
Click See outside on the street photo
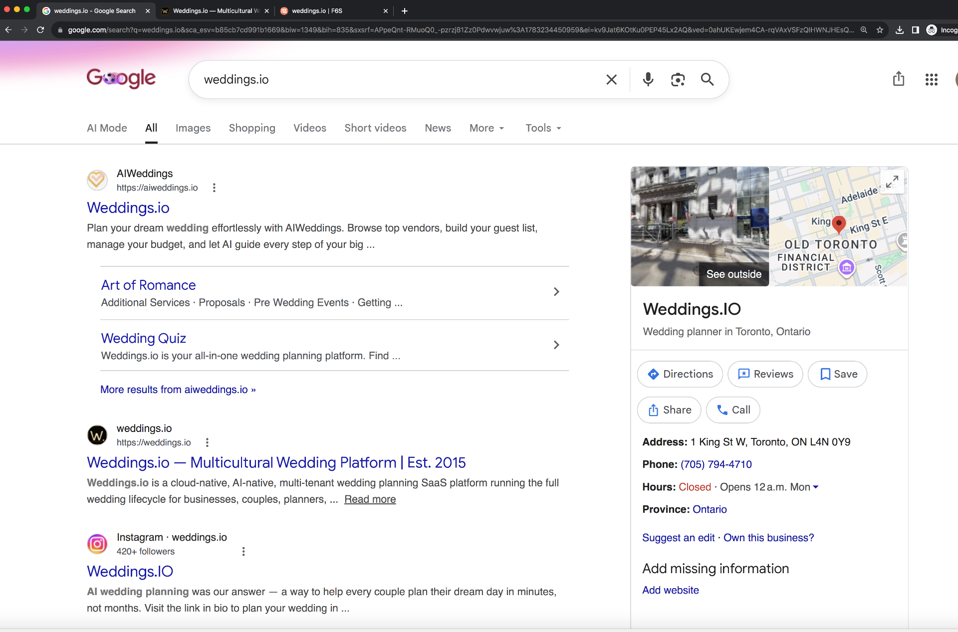click(733, 274)
